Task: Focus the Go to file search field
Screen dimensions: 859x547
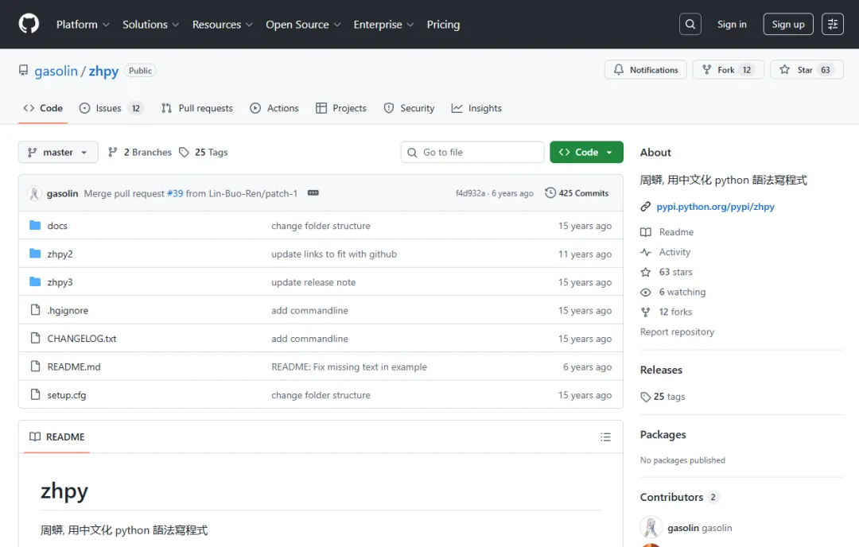Action: tap(472, 152)
